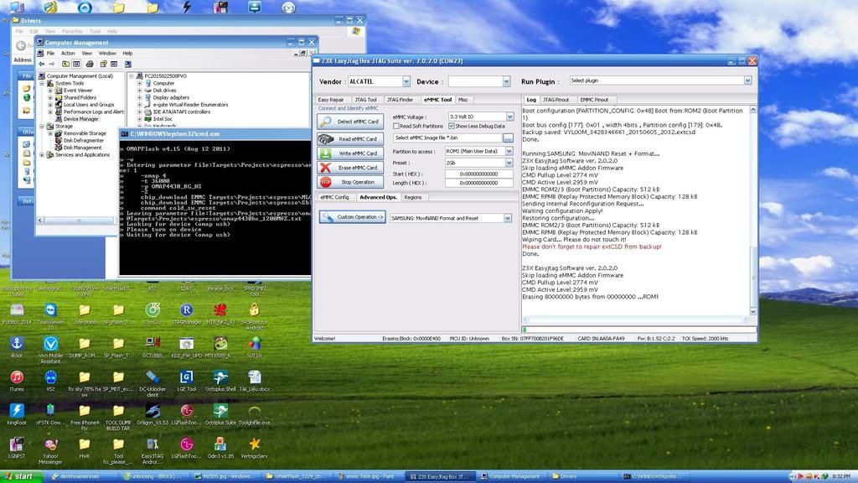Open the Preset size dropdown
Viewport: 858px width, 483px height.
(x=509, y=163)
